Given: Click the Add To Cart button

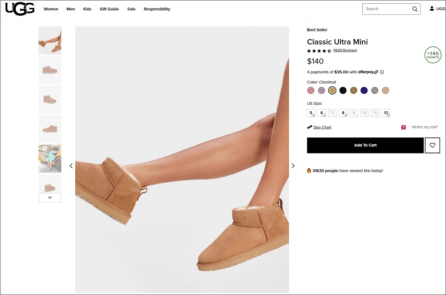Looking at the screenshot, I should (x=365, y=145).
